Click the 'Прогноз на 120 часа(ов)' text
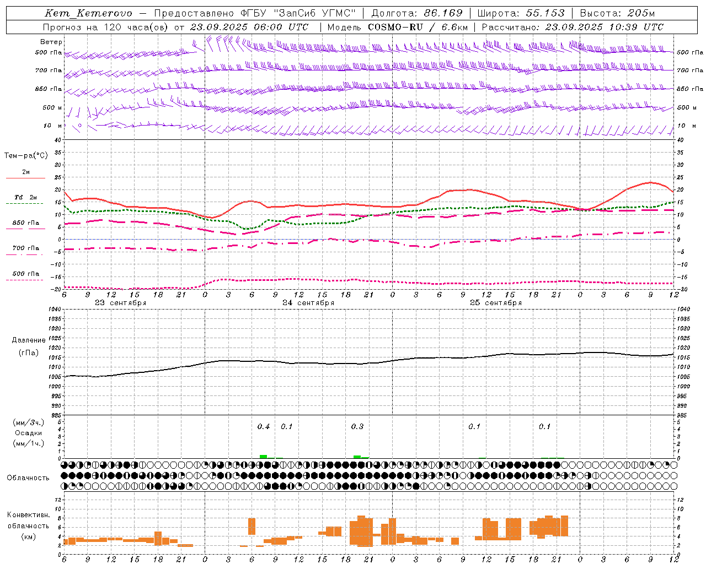 [x=106, y=27]
